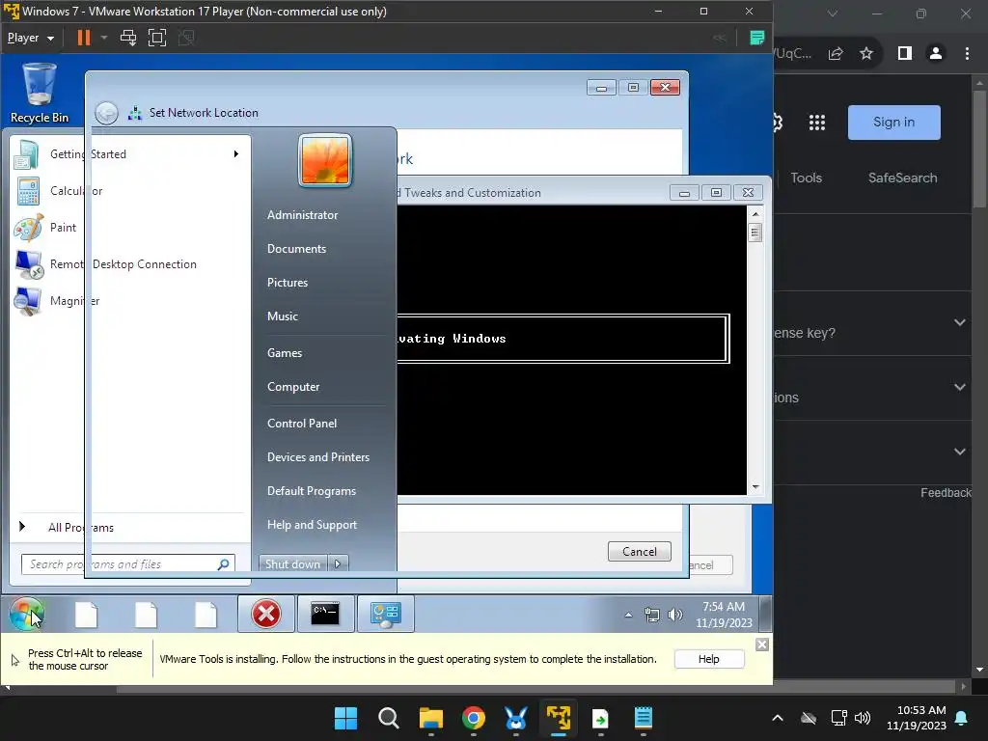Open the browser three-dot menu

tap(967, 54)
